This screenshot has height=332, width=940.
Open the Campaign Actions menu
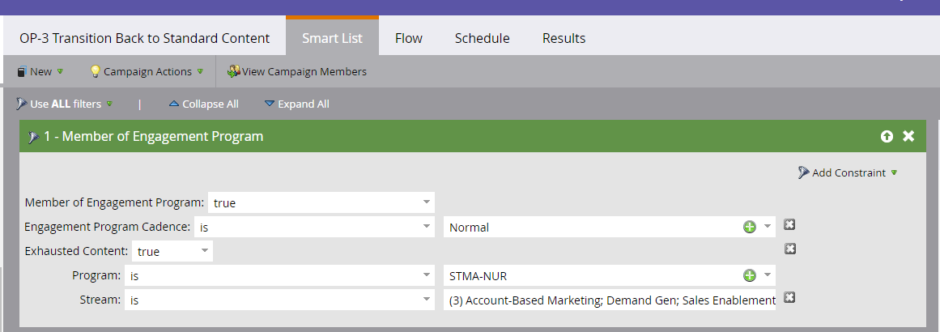point(147,71)
